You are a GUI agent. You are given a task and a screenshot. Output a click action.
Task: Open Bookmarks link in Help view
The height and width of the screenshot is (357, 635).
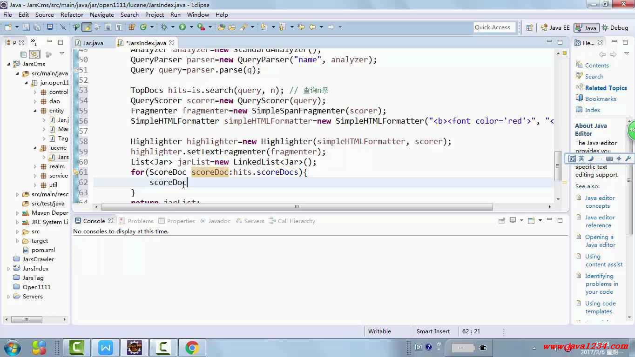point(601,99)
